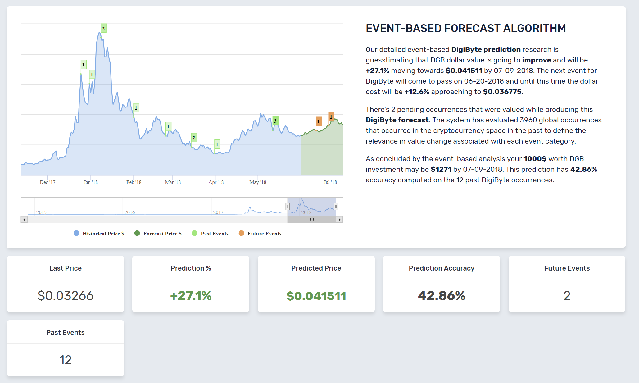Click the Prediction Accuracy card value
Viewport: 639px width, 383px height.
pos(441,296)
